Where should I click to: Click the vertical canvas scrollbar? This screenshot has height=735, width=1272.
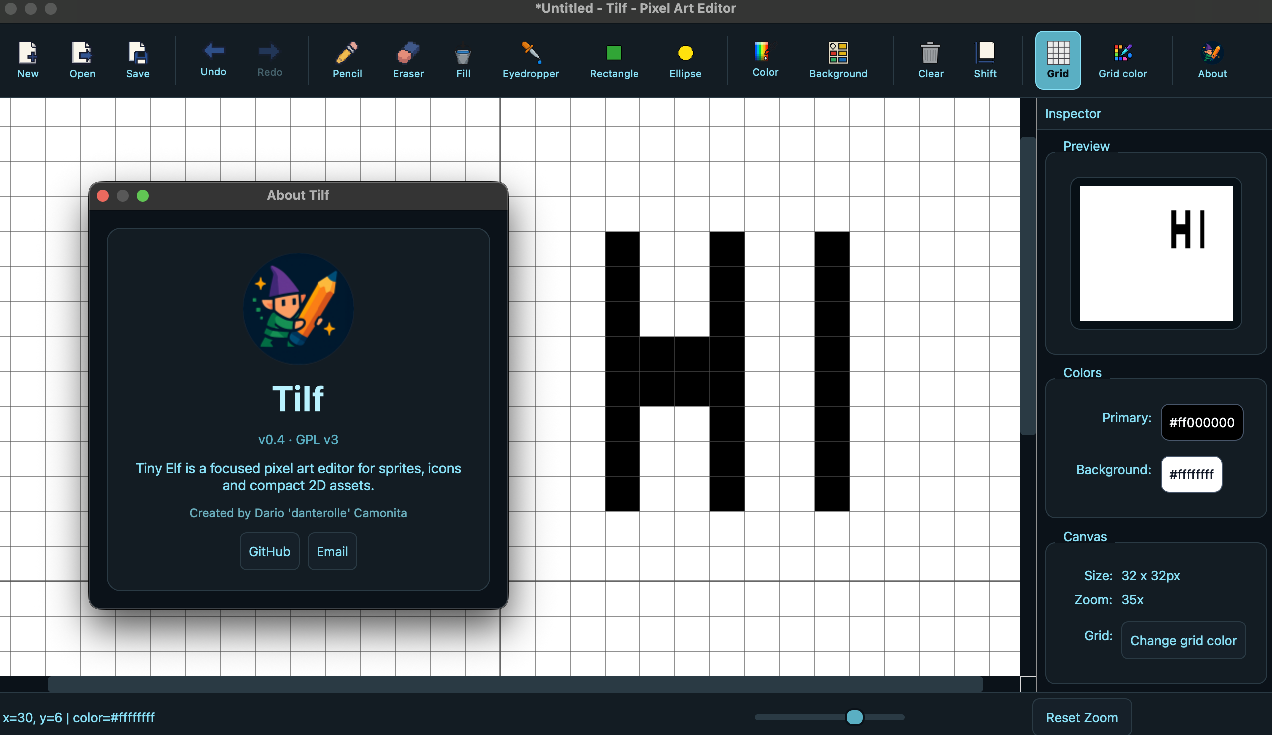point(1028,286)
